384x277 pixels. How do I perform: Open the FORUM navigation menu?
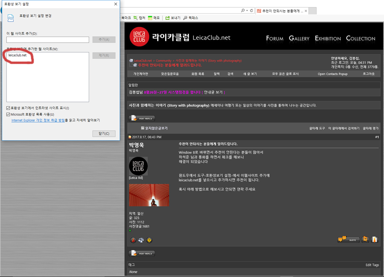274,39
